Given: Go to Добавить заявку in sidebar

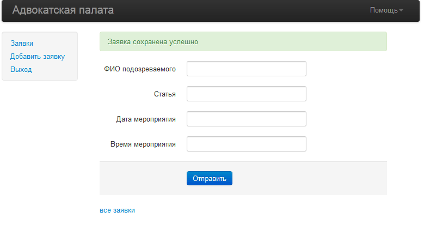Looking at the screenshot, I should tap(38, 56).
